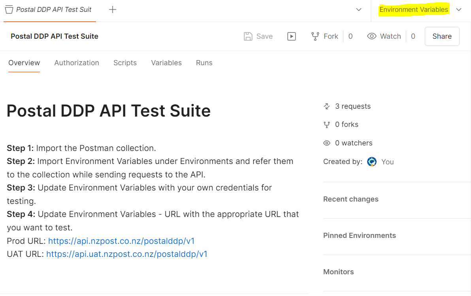Click the Watch eye icon
The image size is (471, 296).
coord(371,36)
